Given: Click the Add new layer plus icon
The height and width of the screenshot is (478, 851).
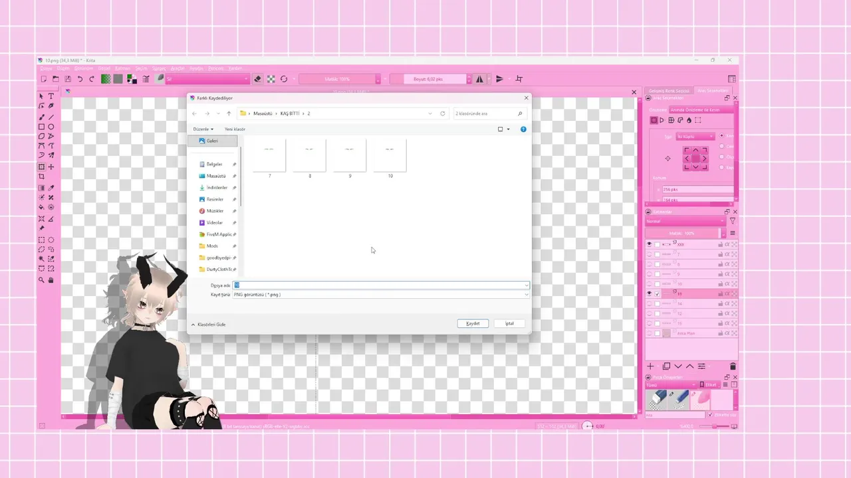Looking at the screenshot, I should click(x=651, y=366).
